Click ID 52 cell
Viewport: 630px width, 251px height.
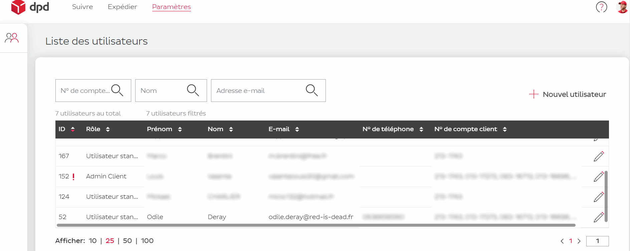tap(62, 217)
